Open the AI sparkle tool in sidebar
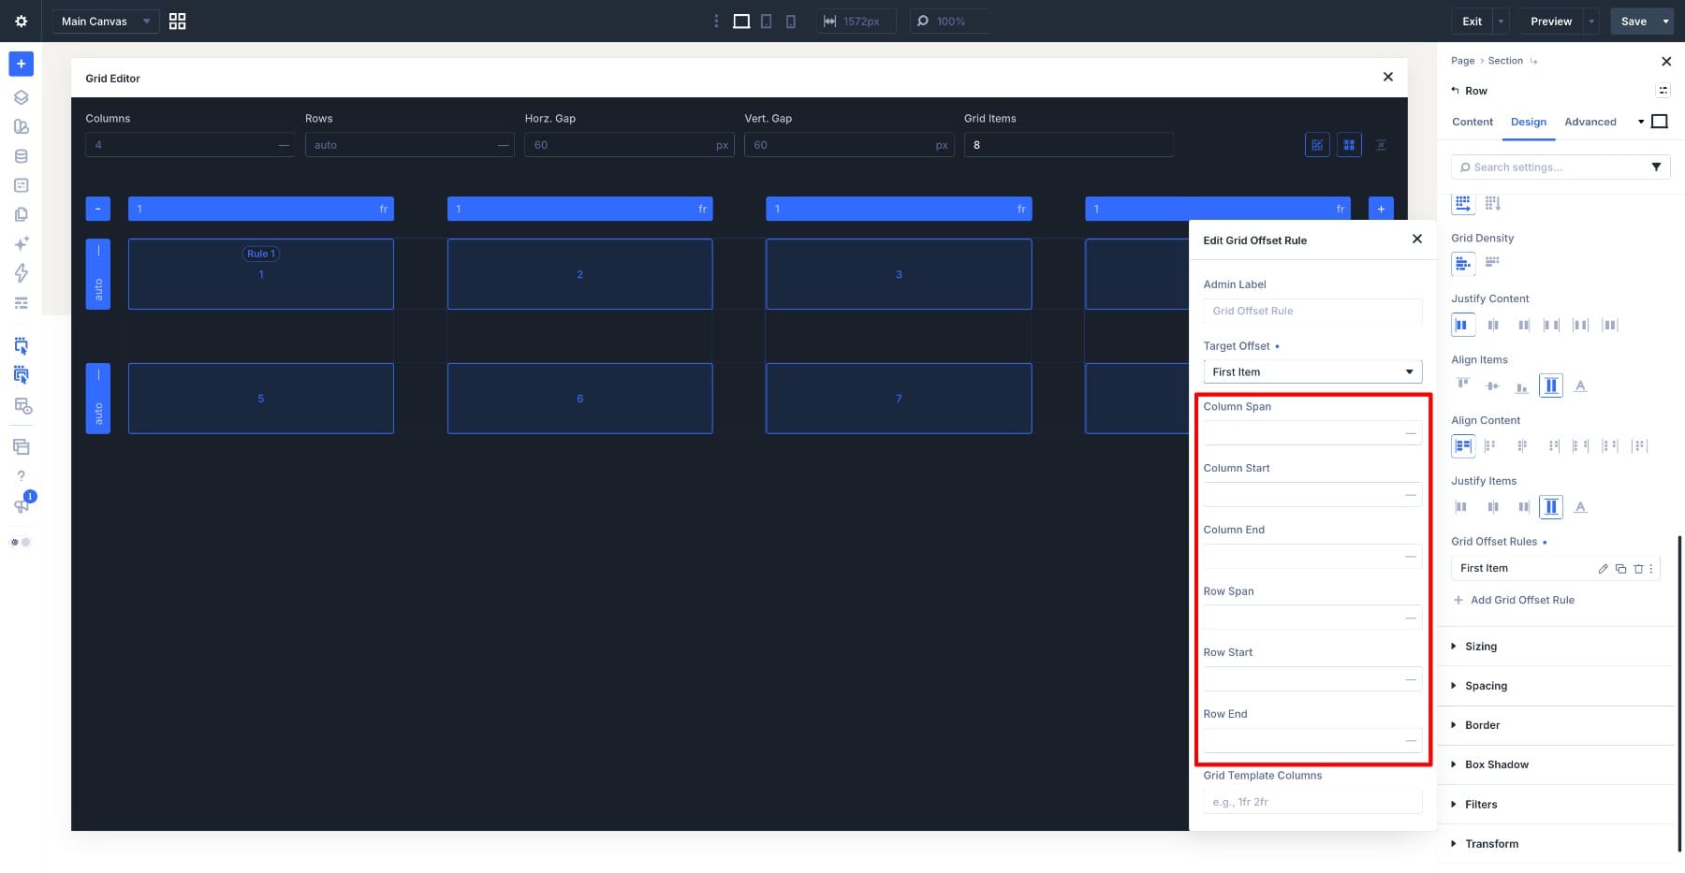The image size is (1685, 873). (x=21, y=243)
